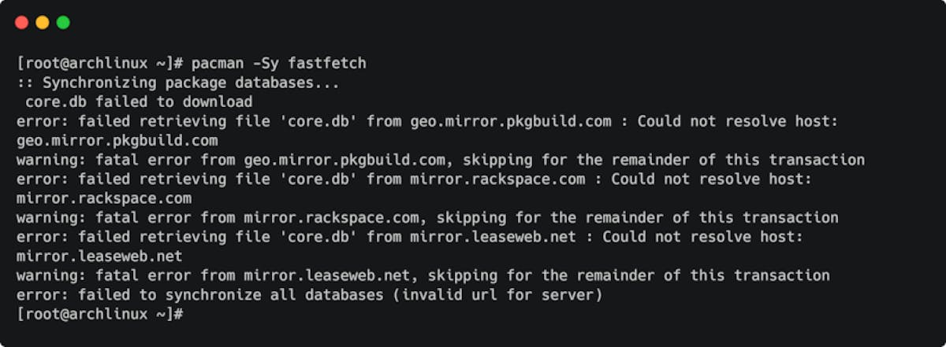Viewport: 946px width, 347px height.
Task: Click the red close window button
Action: point(21,23)
